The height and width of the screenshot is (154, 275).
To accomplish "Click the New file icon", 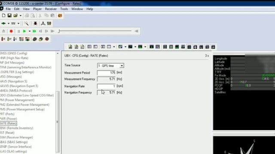I will (x=3, y=15).
